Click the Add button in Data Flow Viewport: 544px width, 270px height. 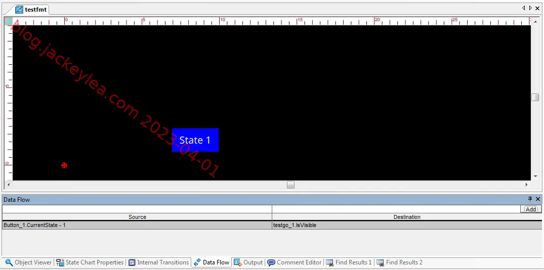click(x=531, y=209)
